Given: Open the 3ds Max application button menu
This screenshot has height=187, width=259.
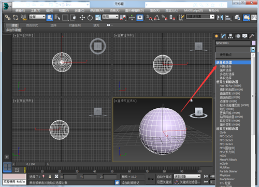Looking at the screenshot, I should 7,7.
